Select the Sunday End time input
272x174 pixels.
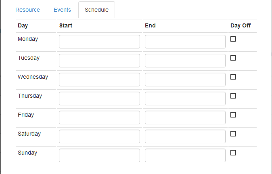(x=185, y=155)
